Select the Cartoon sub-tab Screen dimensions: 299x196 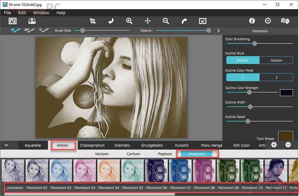point(133,154)
